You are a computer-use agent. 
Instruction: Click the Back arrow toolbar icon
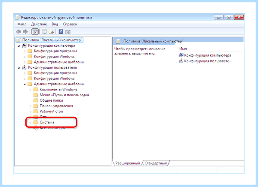(x=18, y=31)
